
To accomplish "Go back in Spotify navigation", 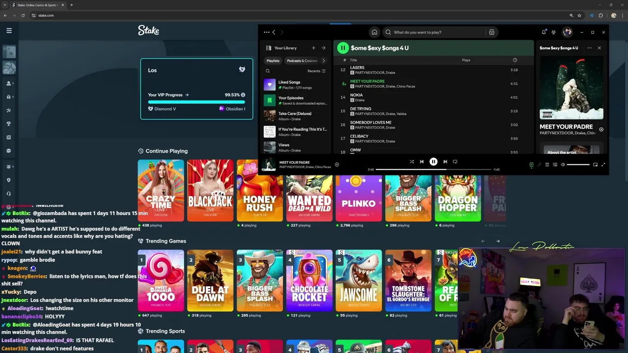I will (x=274, y=32).
